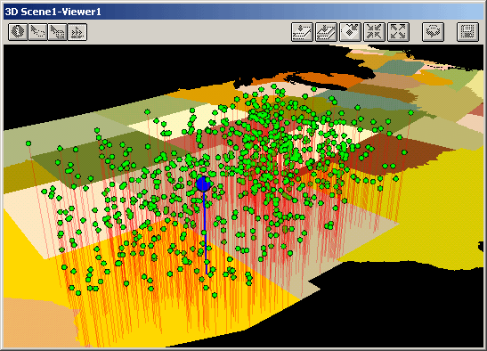487x351 pixels.
Task: Select the globe Navigate tool
Action: tap(18, 32)
